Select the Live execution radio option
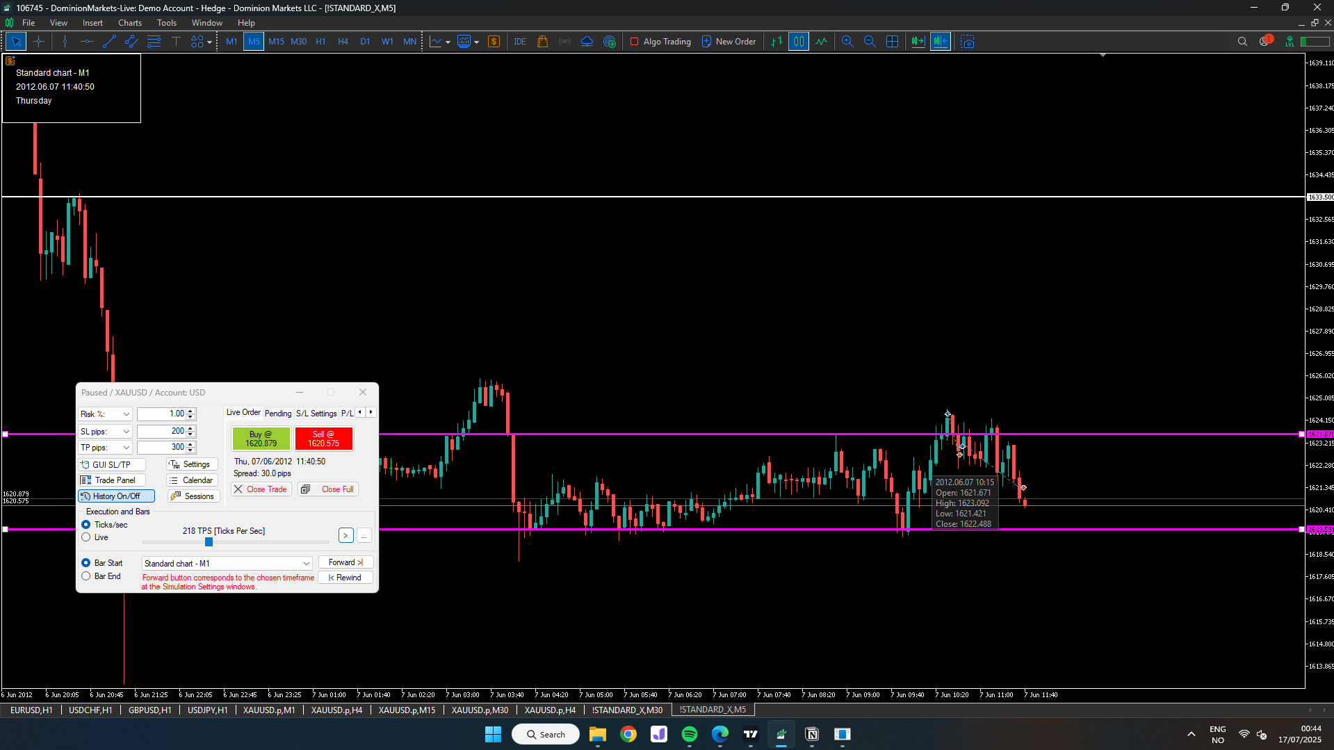The image size is (1334, 750). point(86,537)
